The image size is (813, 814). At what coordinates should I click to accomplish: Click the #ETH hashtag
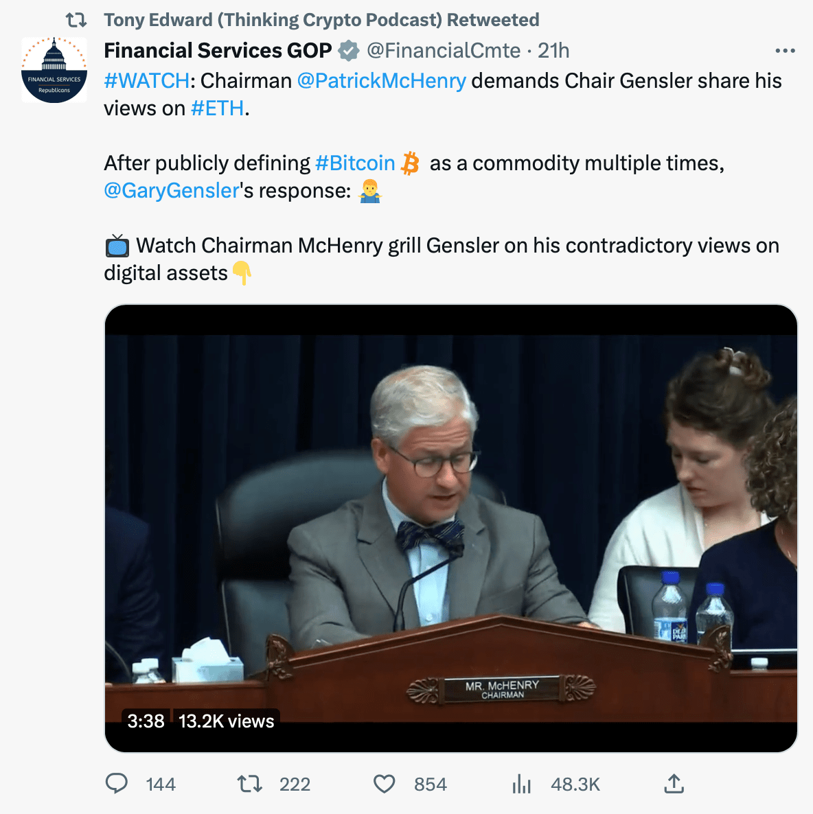(217, 108)
